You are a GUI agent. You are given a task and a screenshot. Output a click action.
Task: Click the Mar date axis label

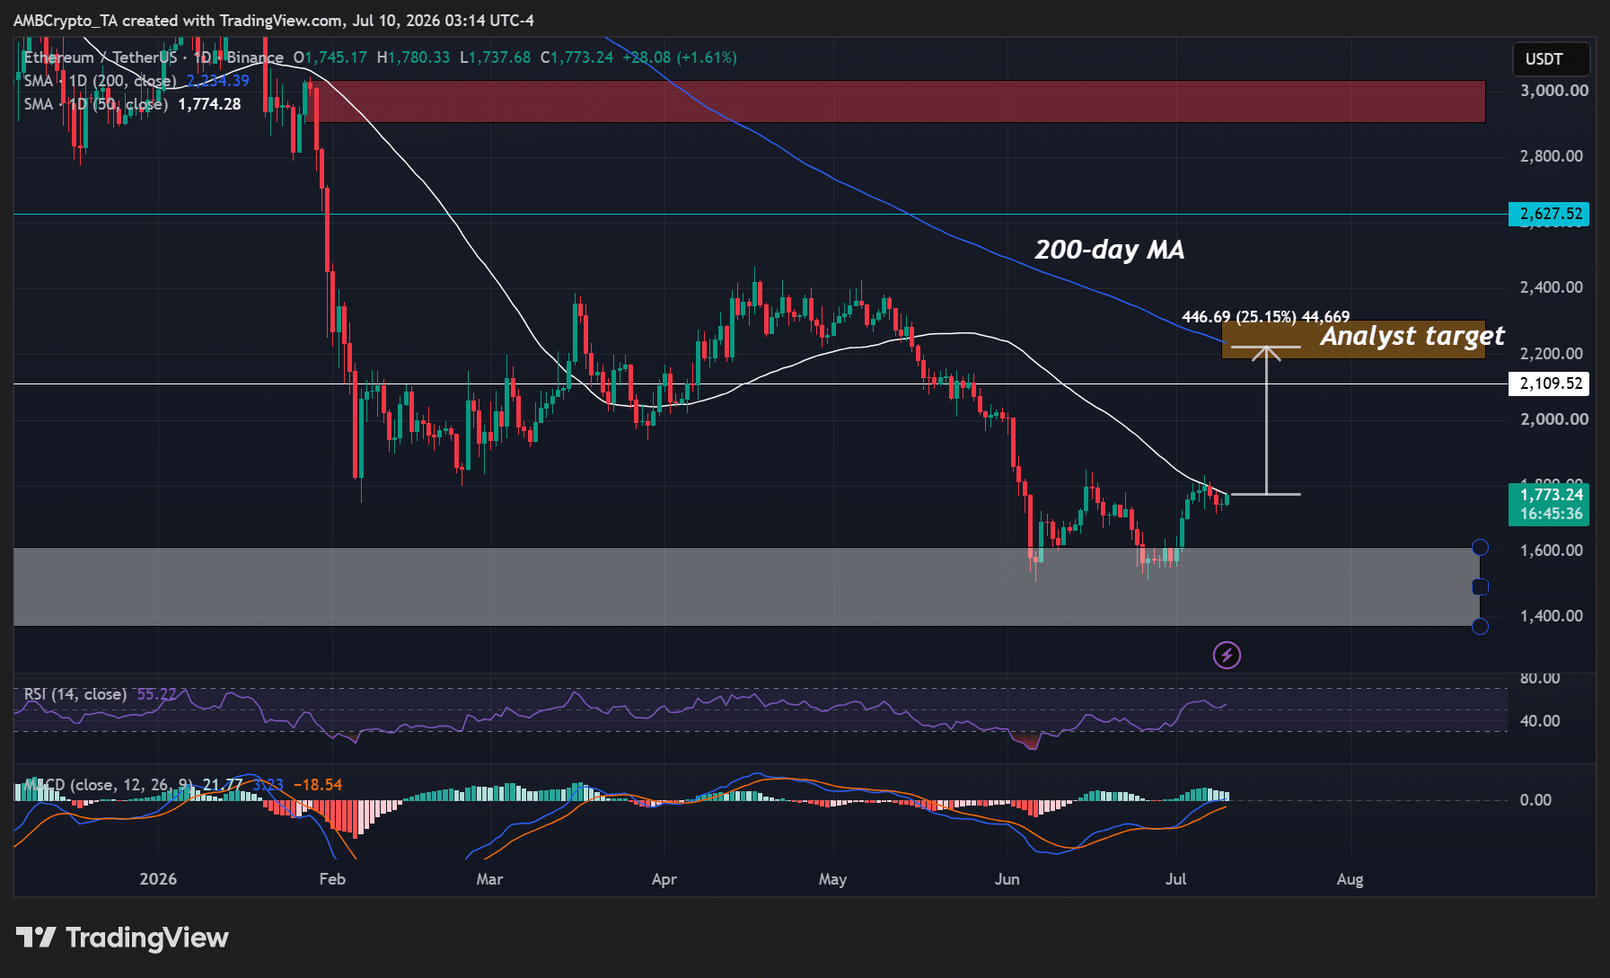point(489,879)
